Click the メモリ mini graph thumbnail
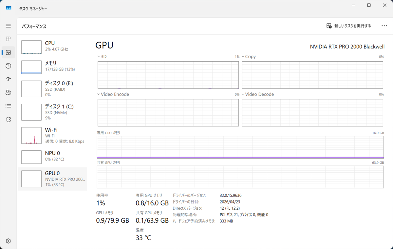The height and width of the screenshot is (249, 393). coord(31,67)
